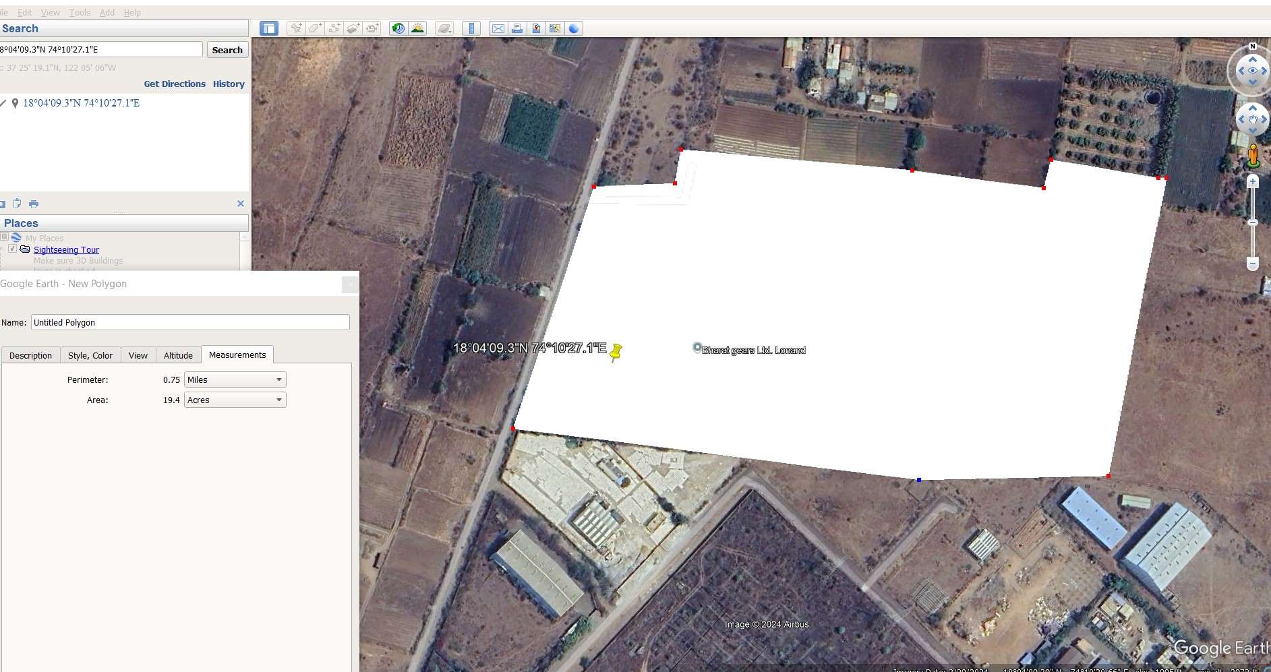1271x672 pixels.
Task: Click the zoom slider handle on the map
Action: point(1253,222)
